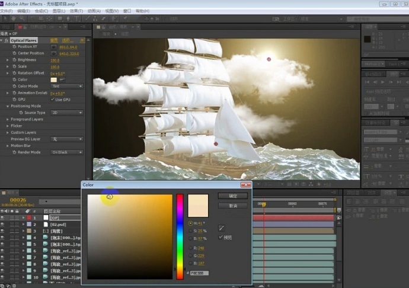Click the rainbow hue slider strip

180,236
